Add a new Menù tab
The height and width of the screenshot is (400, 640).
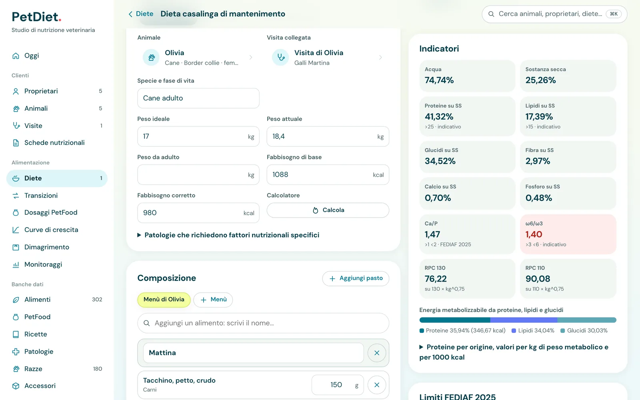(213, 300)
